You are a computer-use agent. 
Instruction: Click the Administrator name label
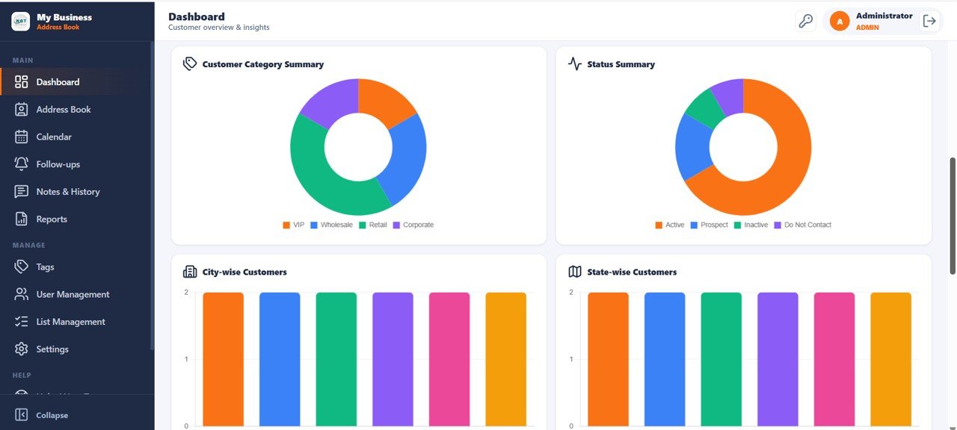tap(884, 16)
